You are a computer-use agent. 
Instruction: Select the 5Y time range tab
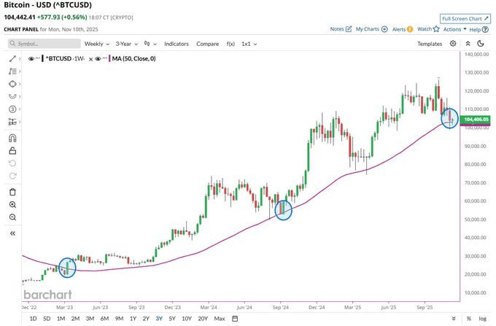point(172,318)
